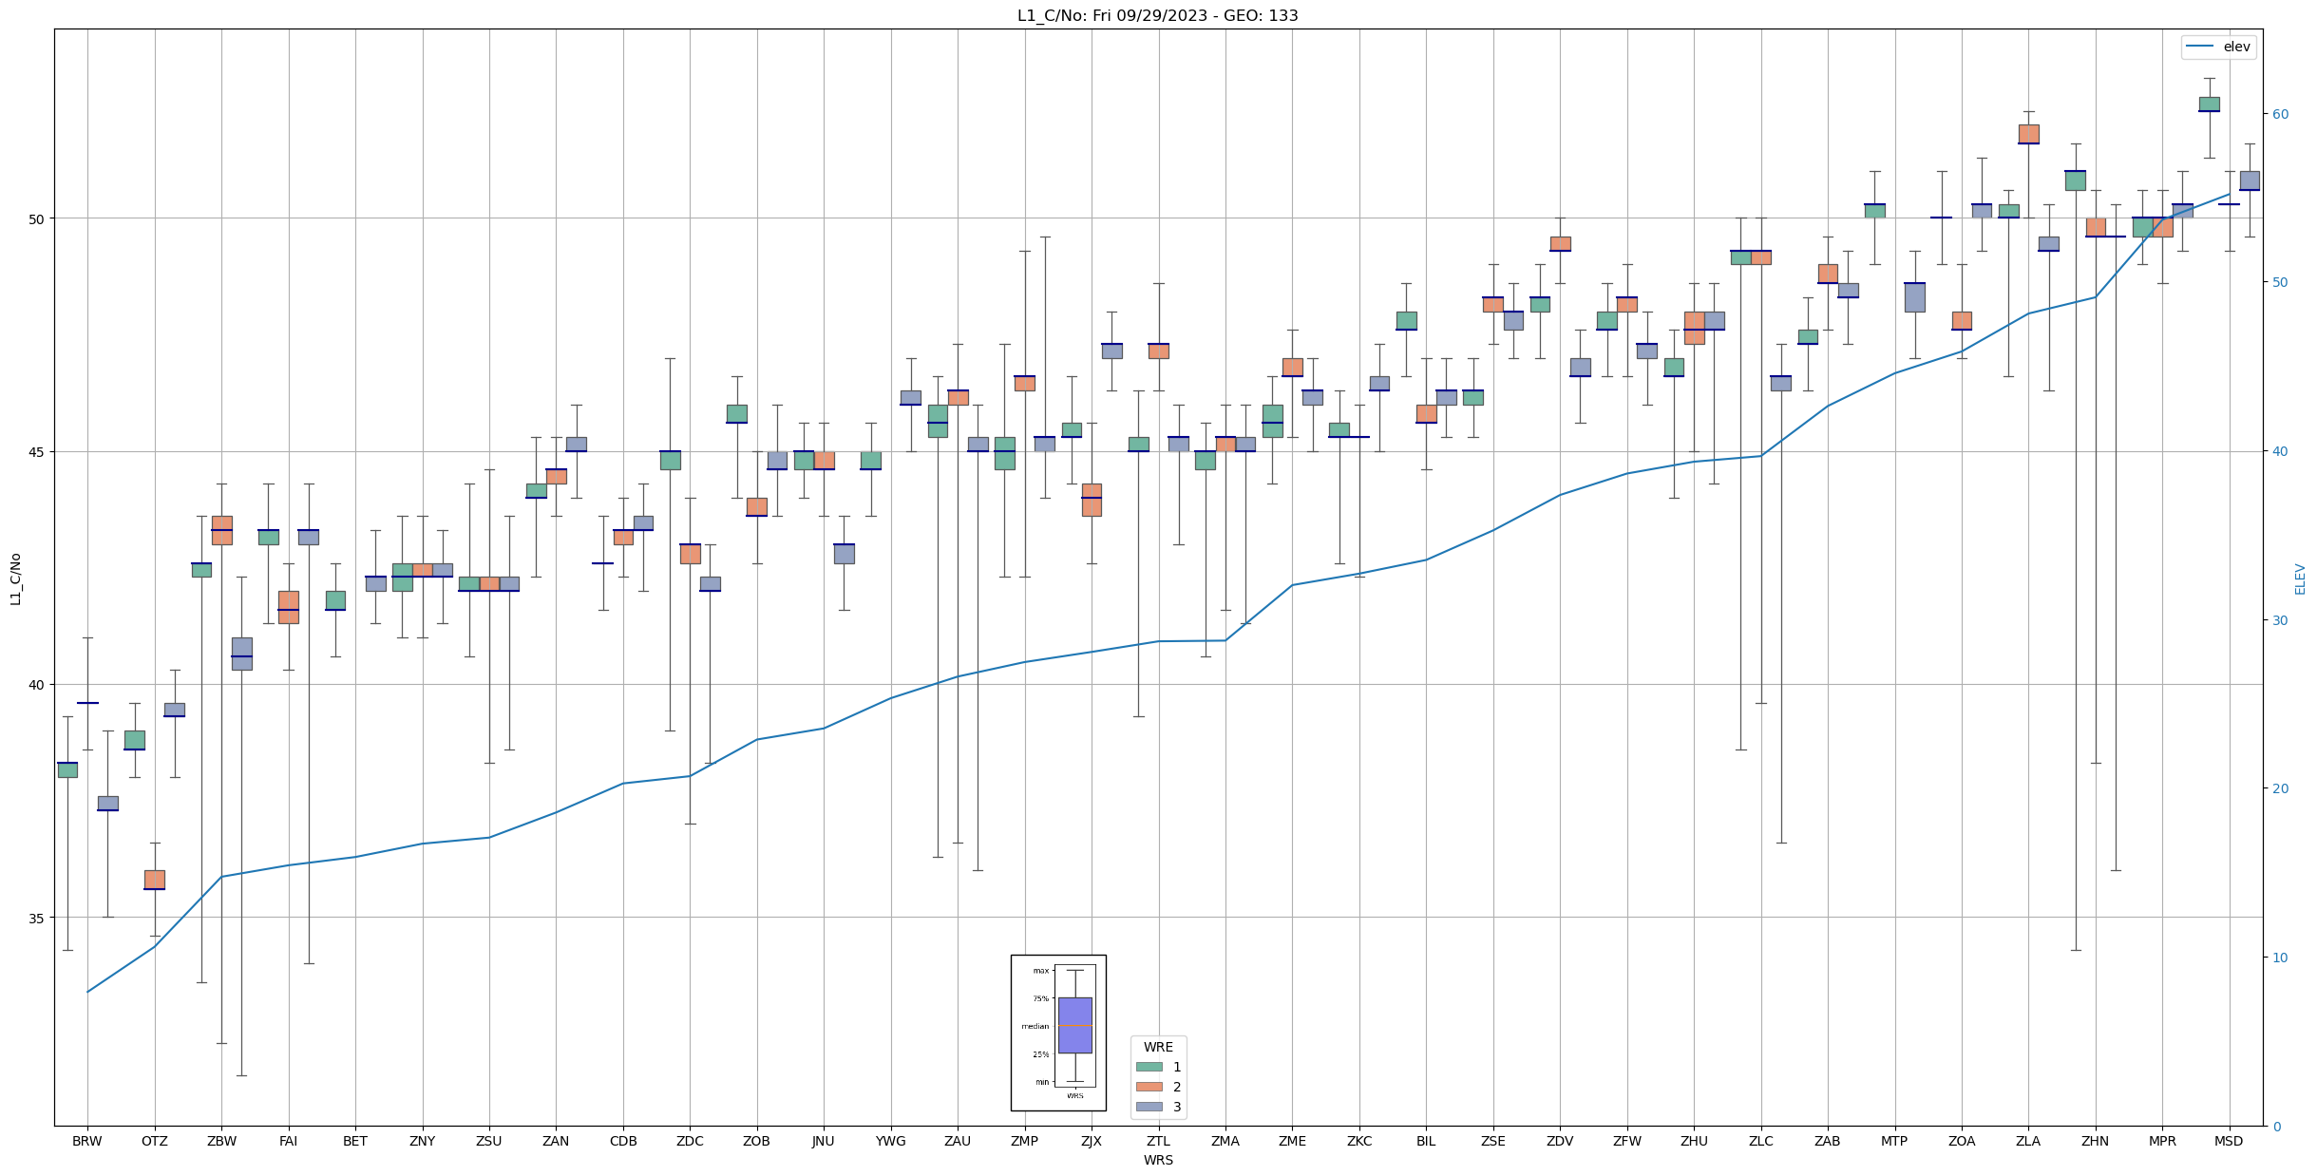2317x1176 pixels.
Task: Click the box plot key thumbnail inset
Action: [x=1058, y=1033]
